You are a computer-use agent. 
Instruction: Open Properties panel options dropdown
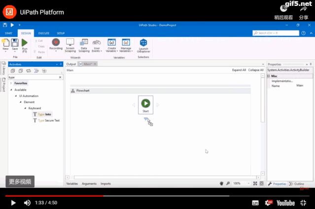(307, 64)
